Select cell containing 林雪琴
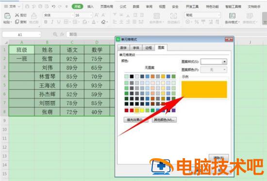 point(47,77)
